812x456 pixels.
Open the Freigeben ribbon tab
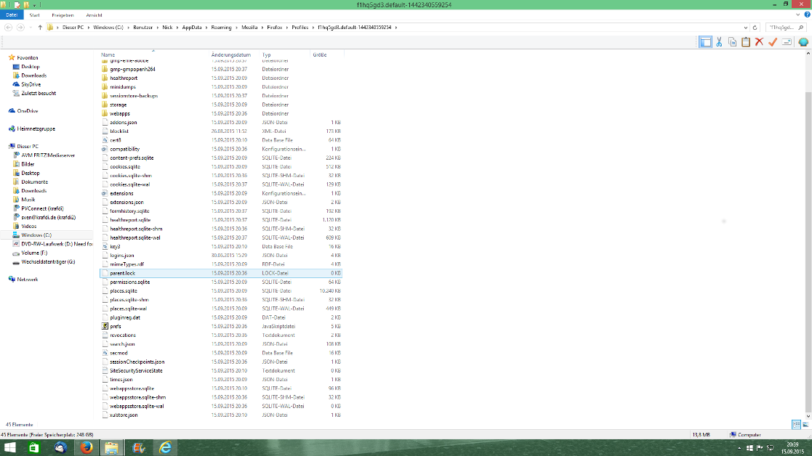coord(63,15)
